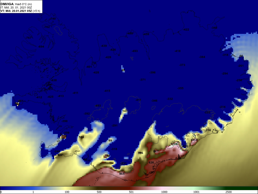Click the legend tick labeled 1001
Screen dimensions: 258x194
[x=196, y=192]
